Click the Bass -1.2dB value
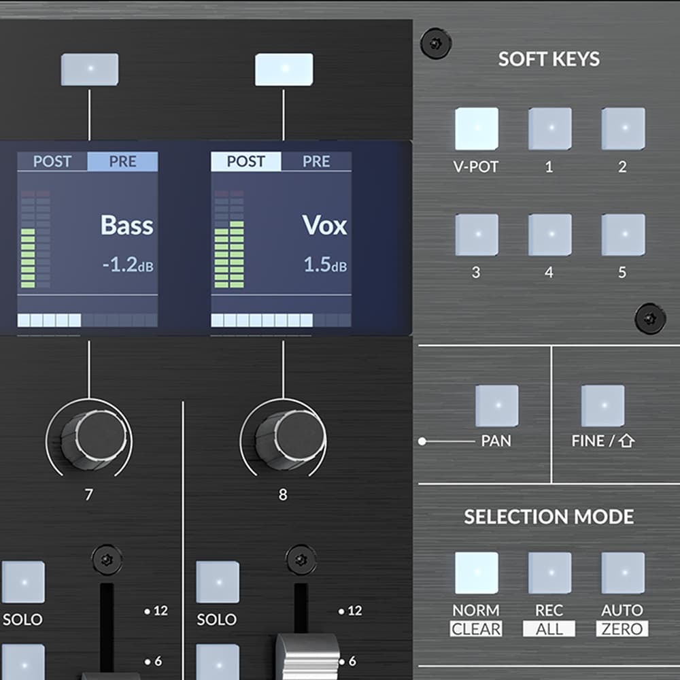680x680 pixels. point(128,265)
